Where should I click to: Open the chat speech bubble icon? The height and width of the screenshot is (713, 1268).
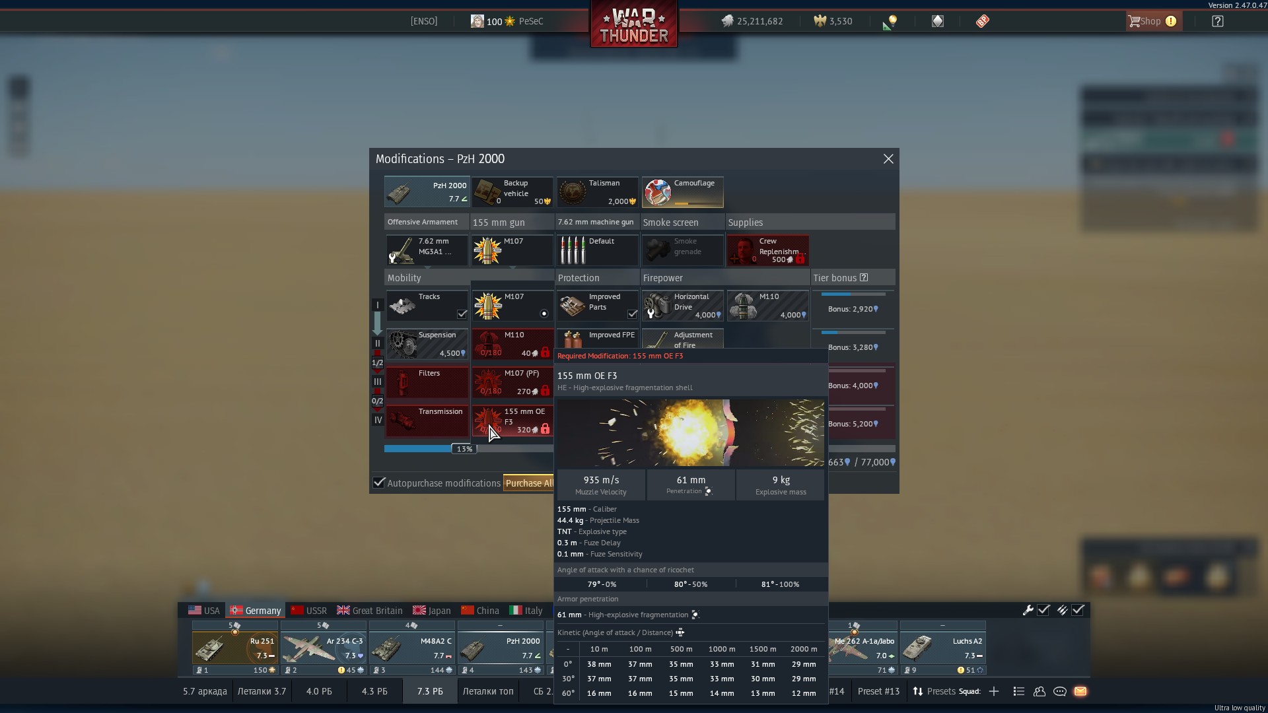click(x=1060, y=691)
